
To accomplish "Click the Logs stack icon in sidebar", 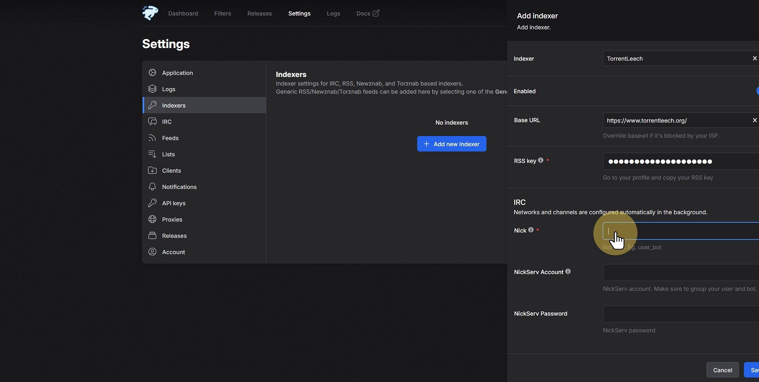I will 152,89.
